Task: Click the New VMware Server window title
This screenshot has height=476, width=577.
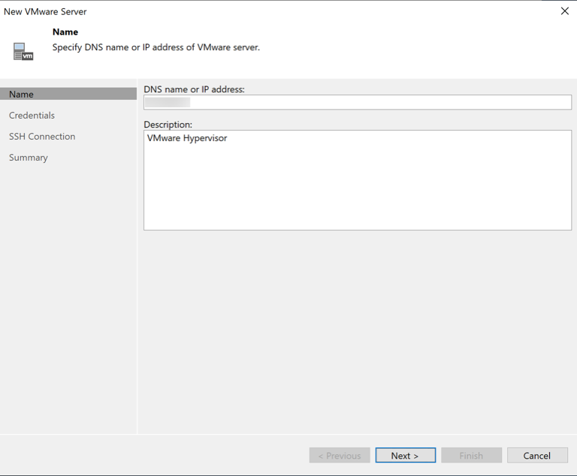Action: coord(45,11)
